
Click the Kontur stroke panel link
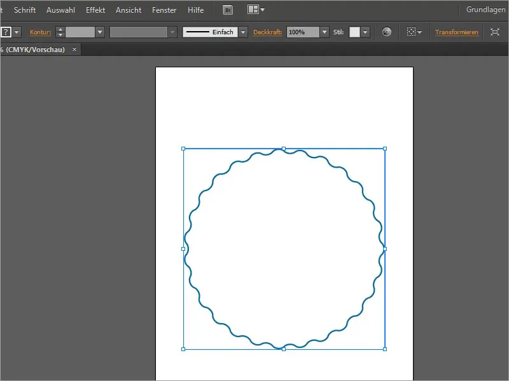click(x=41, y=32)
